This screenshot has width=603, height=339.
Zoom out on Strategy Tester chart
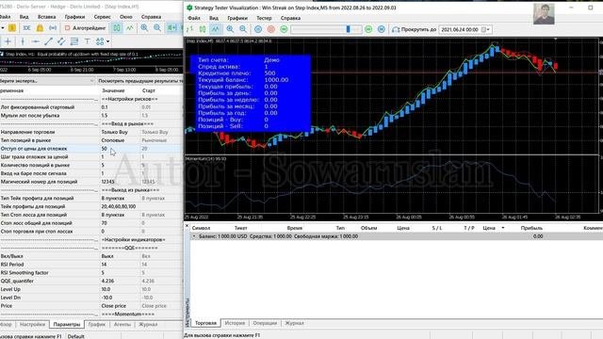point(243,29)
